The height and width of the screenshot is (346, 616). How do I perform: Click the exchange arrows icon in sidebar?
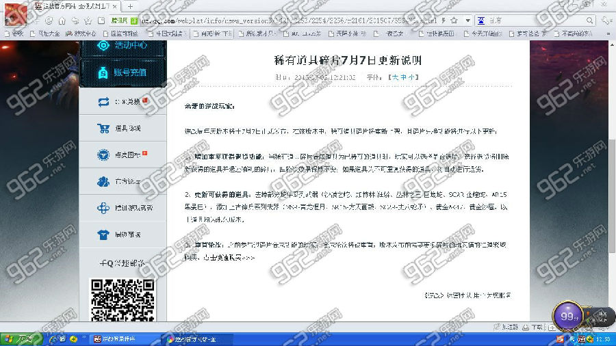pyautogui.click(x=103, y=101)
